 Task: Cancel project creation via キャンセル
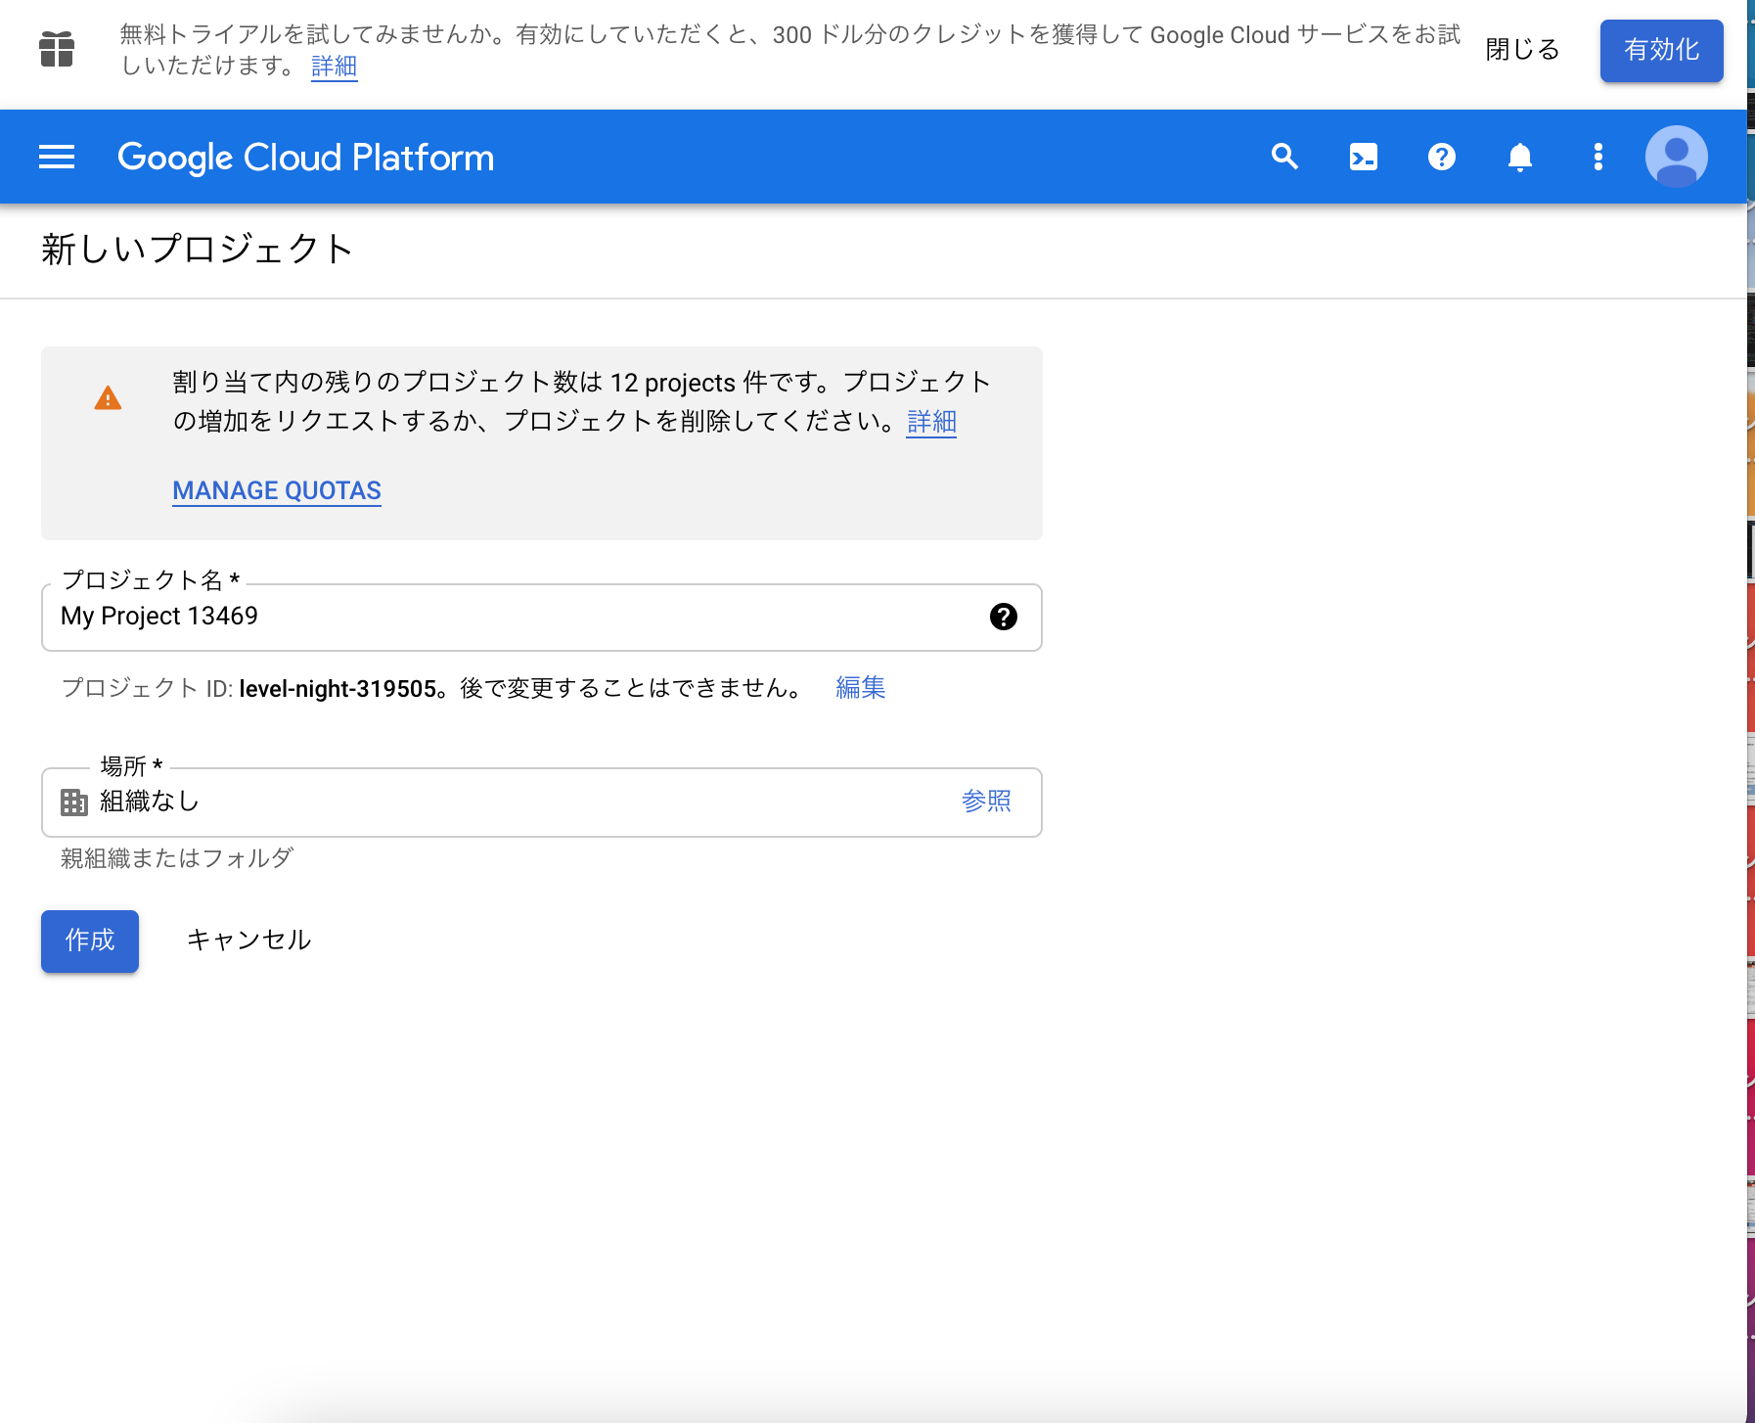point(248,940)
